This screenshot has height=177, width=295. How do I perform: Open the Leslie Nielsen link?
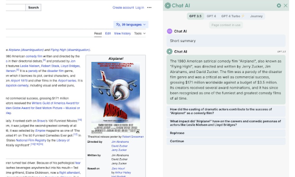pos(30,66)
